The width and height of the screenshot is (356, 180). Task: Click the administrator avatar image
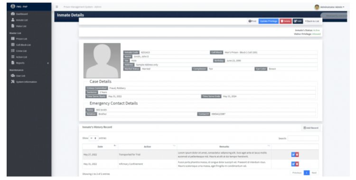click(x=317, y=7)
